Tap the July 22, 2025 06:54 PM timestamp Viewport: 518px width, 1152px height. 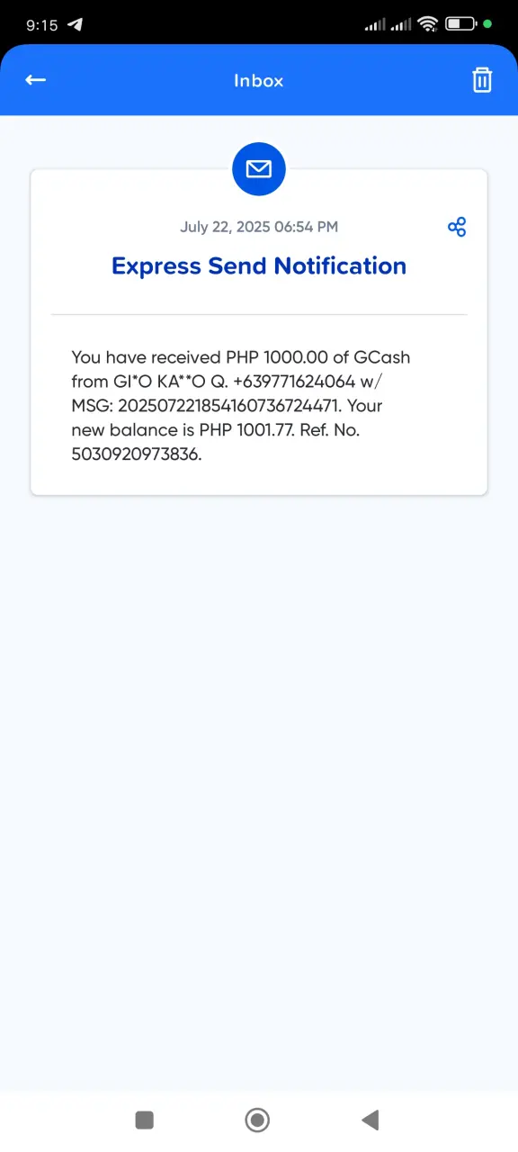pyautogui.click(x=259, y=227)
